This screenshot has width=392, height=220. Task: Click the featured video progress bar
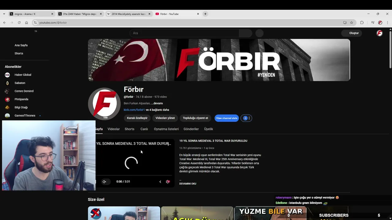click(x=134, y=176)
